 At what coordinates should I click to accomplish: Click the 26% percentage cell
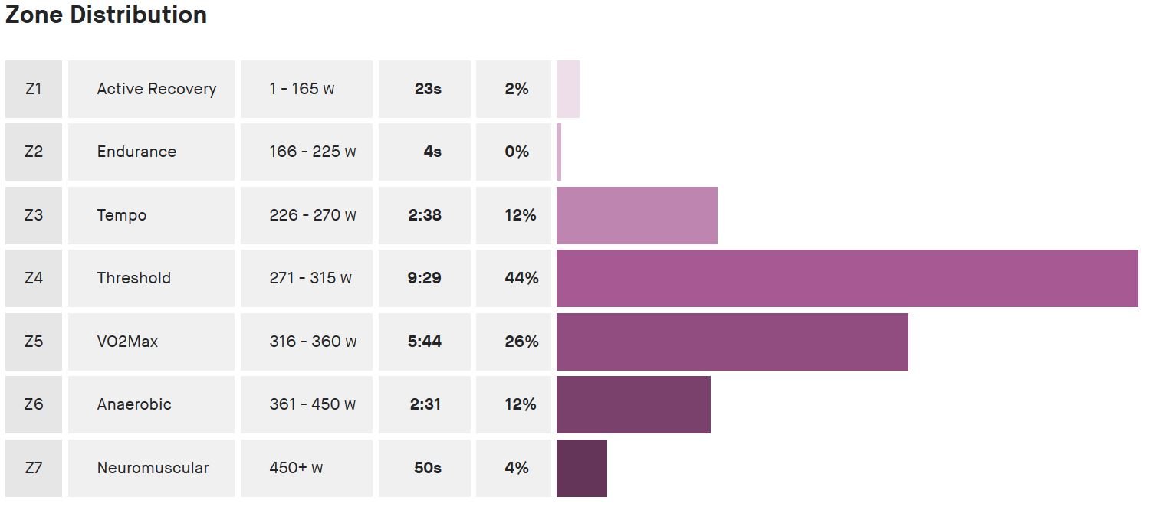pos(514,342)
